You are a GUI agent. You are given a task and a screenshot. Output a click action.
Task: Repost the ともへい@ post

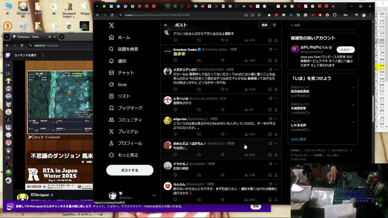(199, 110)
